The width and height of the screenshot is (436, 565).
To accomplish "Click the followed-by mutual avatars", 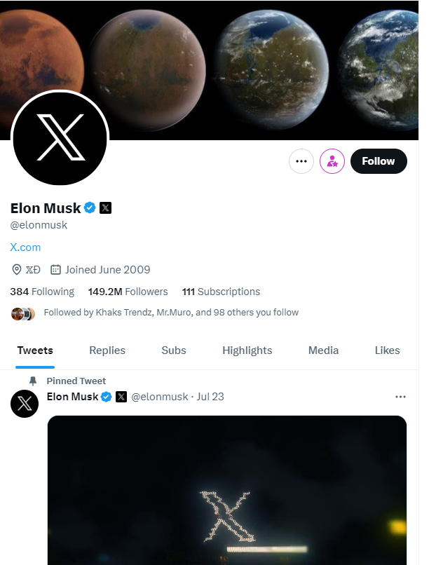I will coord(23,313).
